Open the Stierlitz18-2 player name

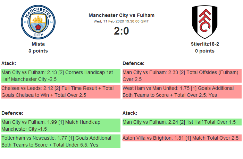click(204, 44)
